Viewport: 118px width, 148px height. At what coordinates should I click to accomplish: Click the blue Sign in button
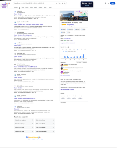113,3
